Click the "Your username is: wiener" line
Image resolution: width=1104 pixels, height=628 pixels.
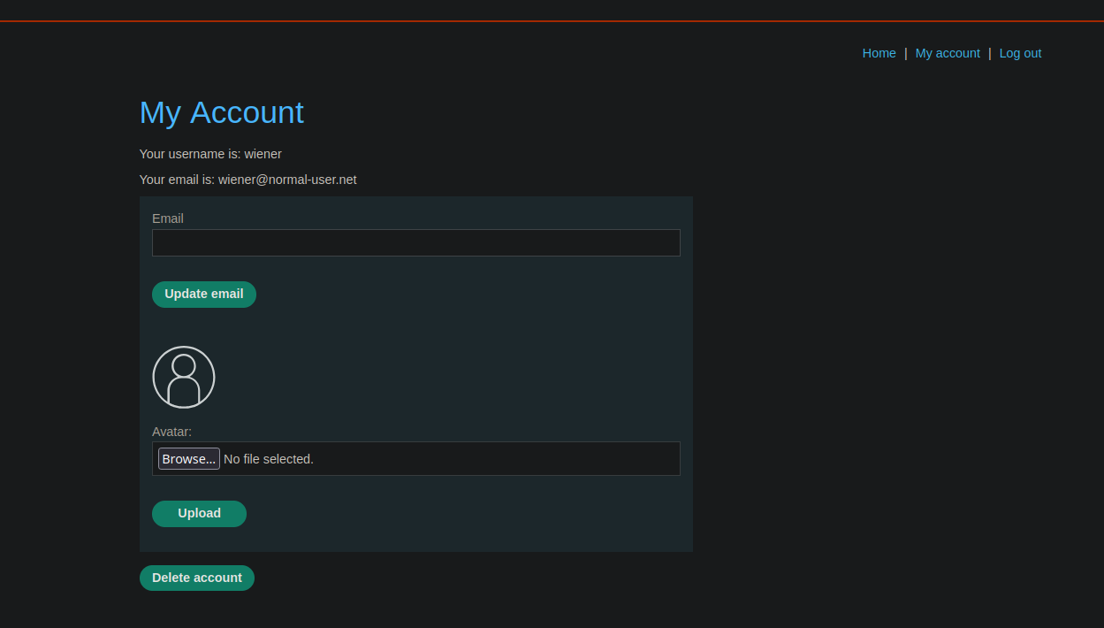pyautogui.click(x=210, y=154)
